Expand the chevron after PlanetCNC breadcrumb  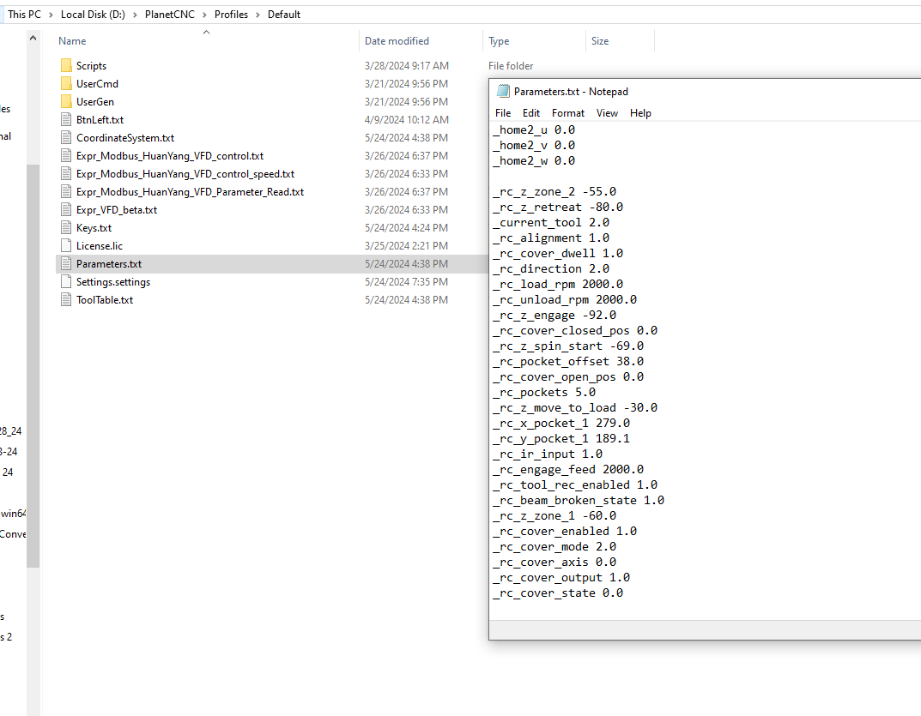(x=204, y=15)
